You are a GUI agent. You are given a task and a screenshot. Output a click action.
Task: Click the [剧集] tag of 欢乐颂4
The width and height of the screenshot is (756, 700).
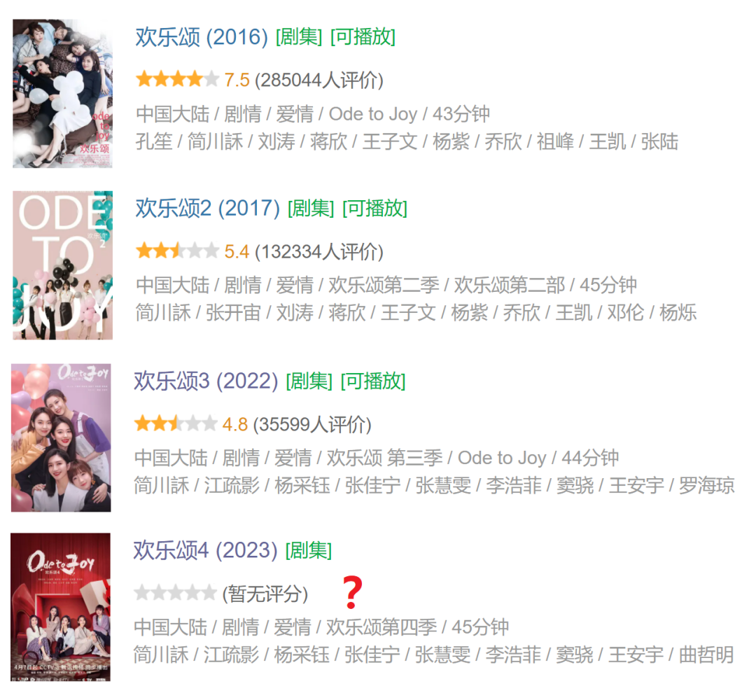point(309,550)
